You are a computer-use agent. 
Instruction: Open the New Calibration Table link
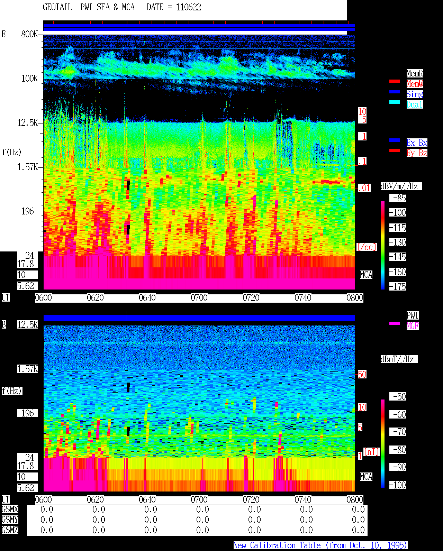point(320,545)
